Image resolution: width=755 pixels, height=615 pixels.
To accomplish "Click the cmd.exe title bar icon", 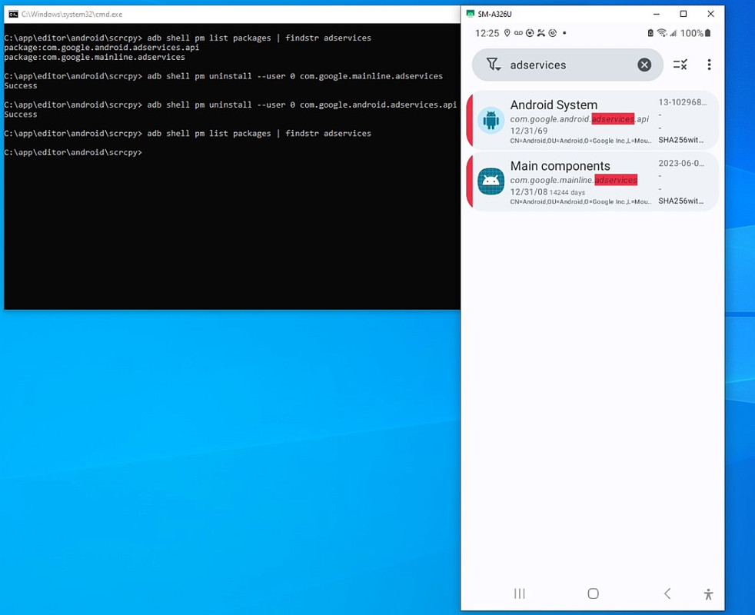I will 13,14.
